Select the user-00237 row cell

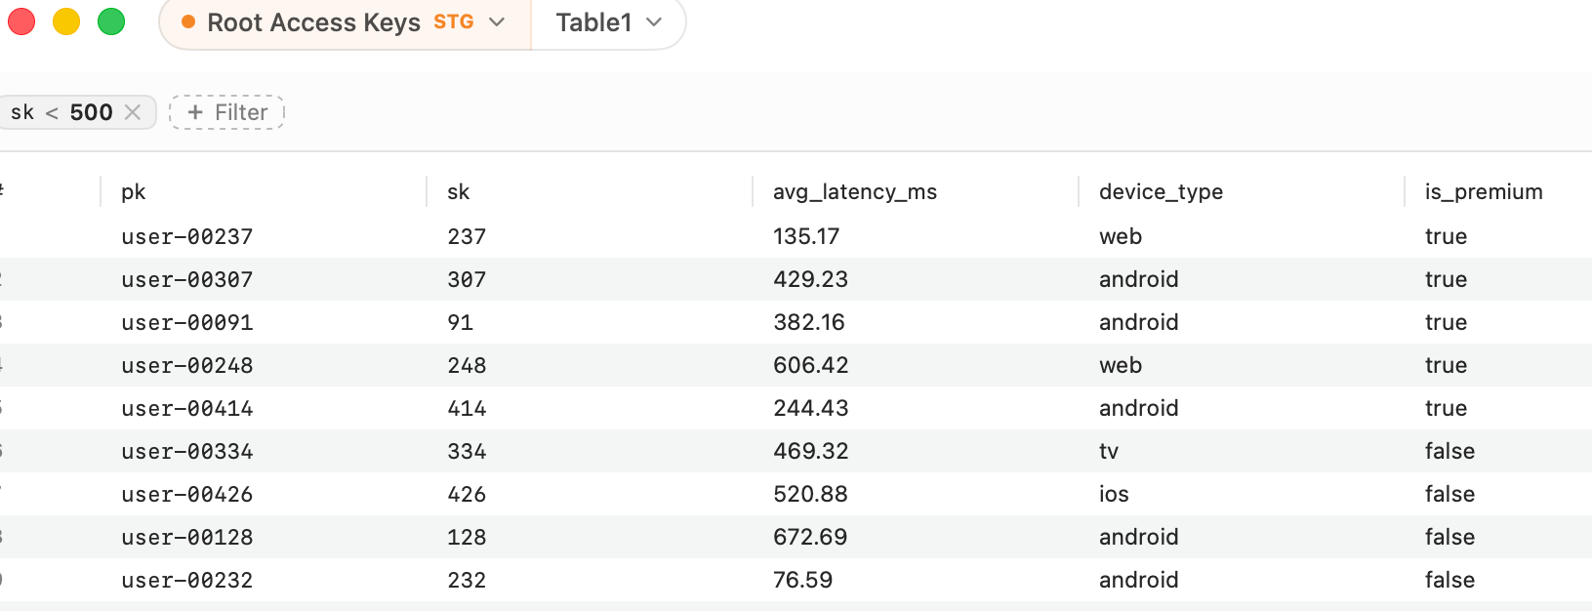point(187,236)
